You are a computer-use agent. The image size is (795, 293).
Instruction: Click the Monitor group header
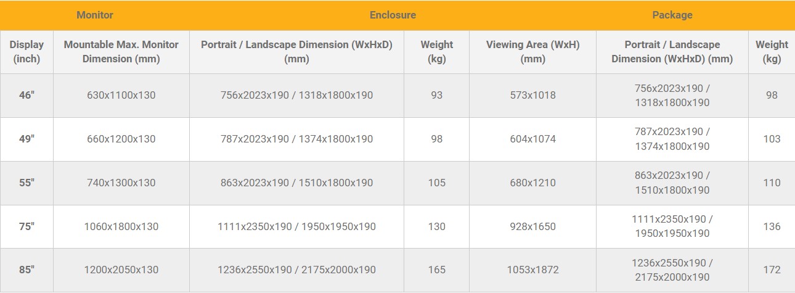click(x=95, y=15)
